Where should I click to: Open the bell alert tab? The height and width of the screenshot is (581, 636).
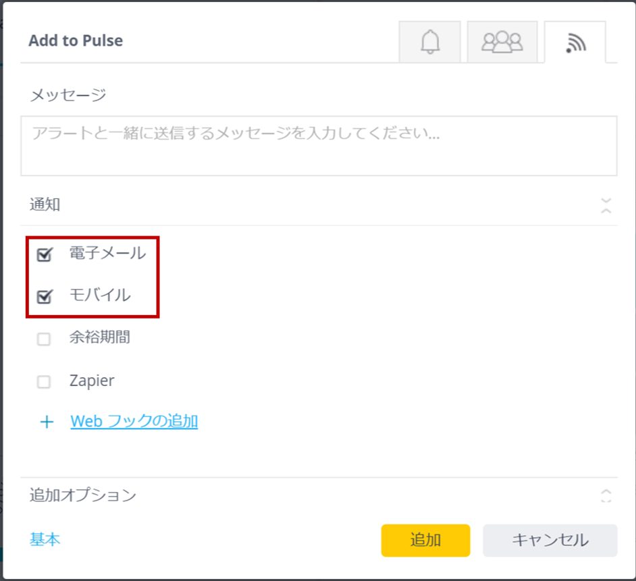pyautogui.click(x=429, y=42)
